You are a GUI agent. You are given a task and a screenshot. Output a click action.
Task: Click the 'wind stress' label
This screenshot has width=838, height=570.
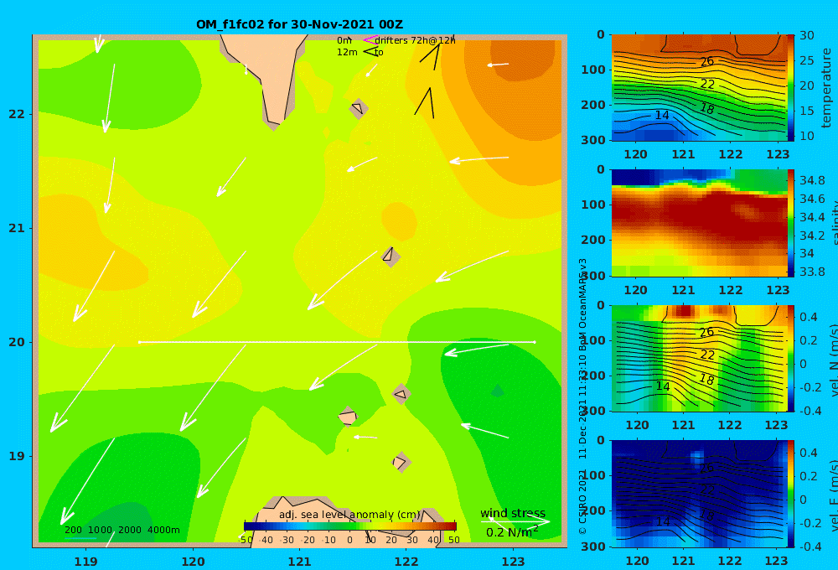(513, 513)
